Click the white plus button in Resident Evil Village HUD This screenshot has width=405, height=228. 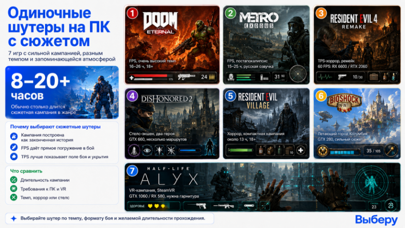pyautogui.click(x=301, y=150)
